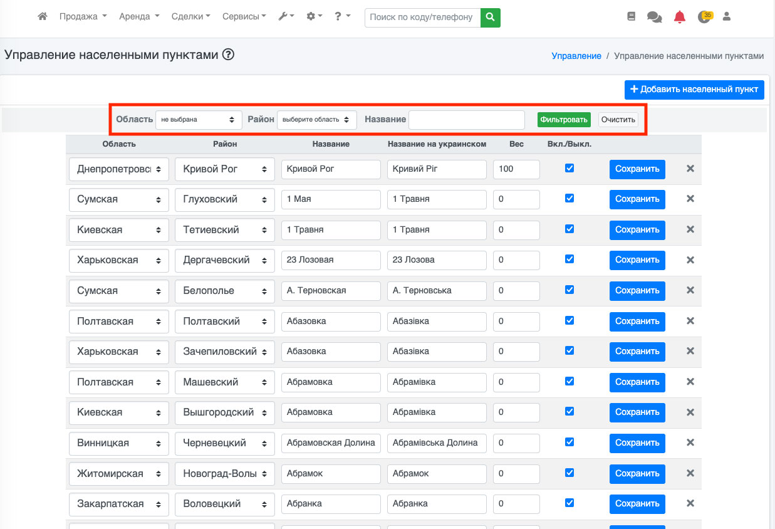This screenshot has width=775, height=529.
Task: Delete the Кривой Рог row
Action: [x=690, y=169]
